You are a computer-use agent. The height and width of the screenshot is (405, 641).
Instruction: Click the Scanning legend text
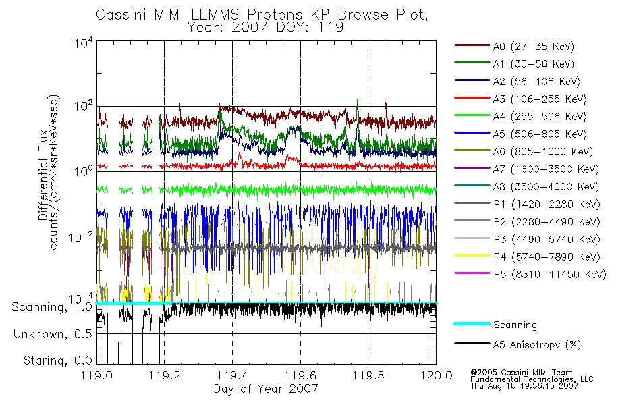515,325
